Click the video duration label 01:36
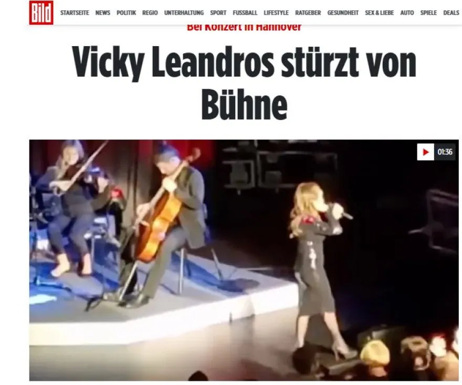The height and width of the screenshot is (385, 462). pyautogui.click(x=445, y=152)
